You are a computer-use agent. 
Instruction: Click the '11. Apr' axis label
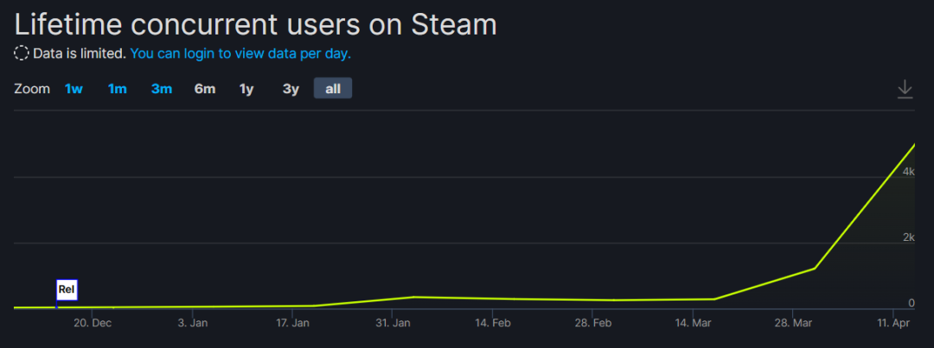point(895,324)
